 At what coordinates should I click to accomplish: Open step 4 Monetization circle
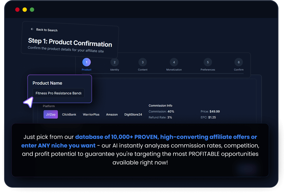coord(174,62)
